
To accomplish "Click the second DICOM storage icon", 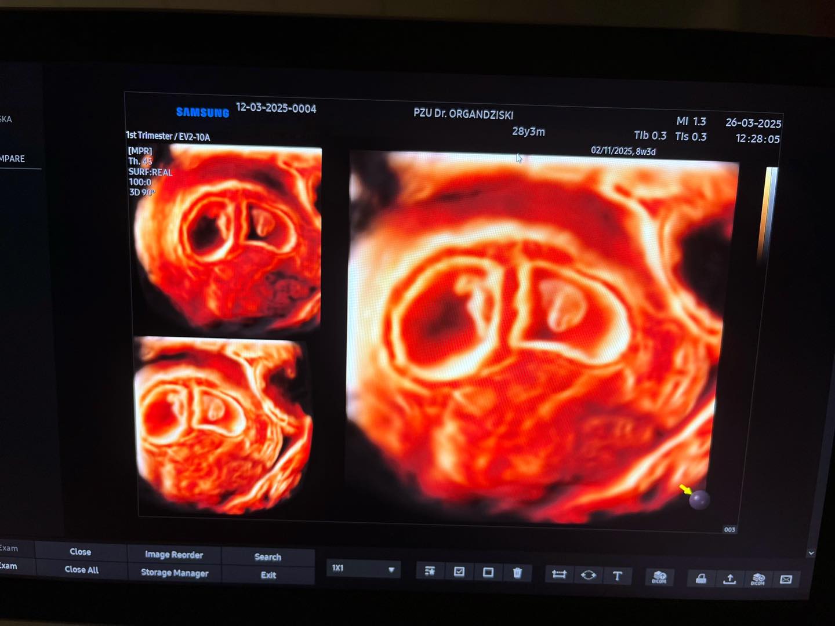I will (x=758, y=579).
